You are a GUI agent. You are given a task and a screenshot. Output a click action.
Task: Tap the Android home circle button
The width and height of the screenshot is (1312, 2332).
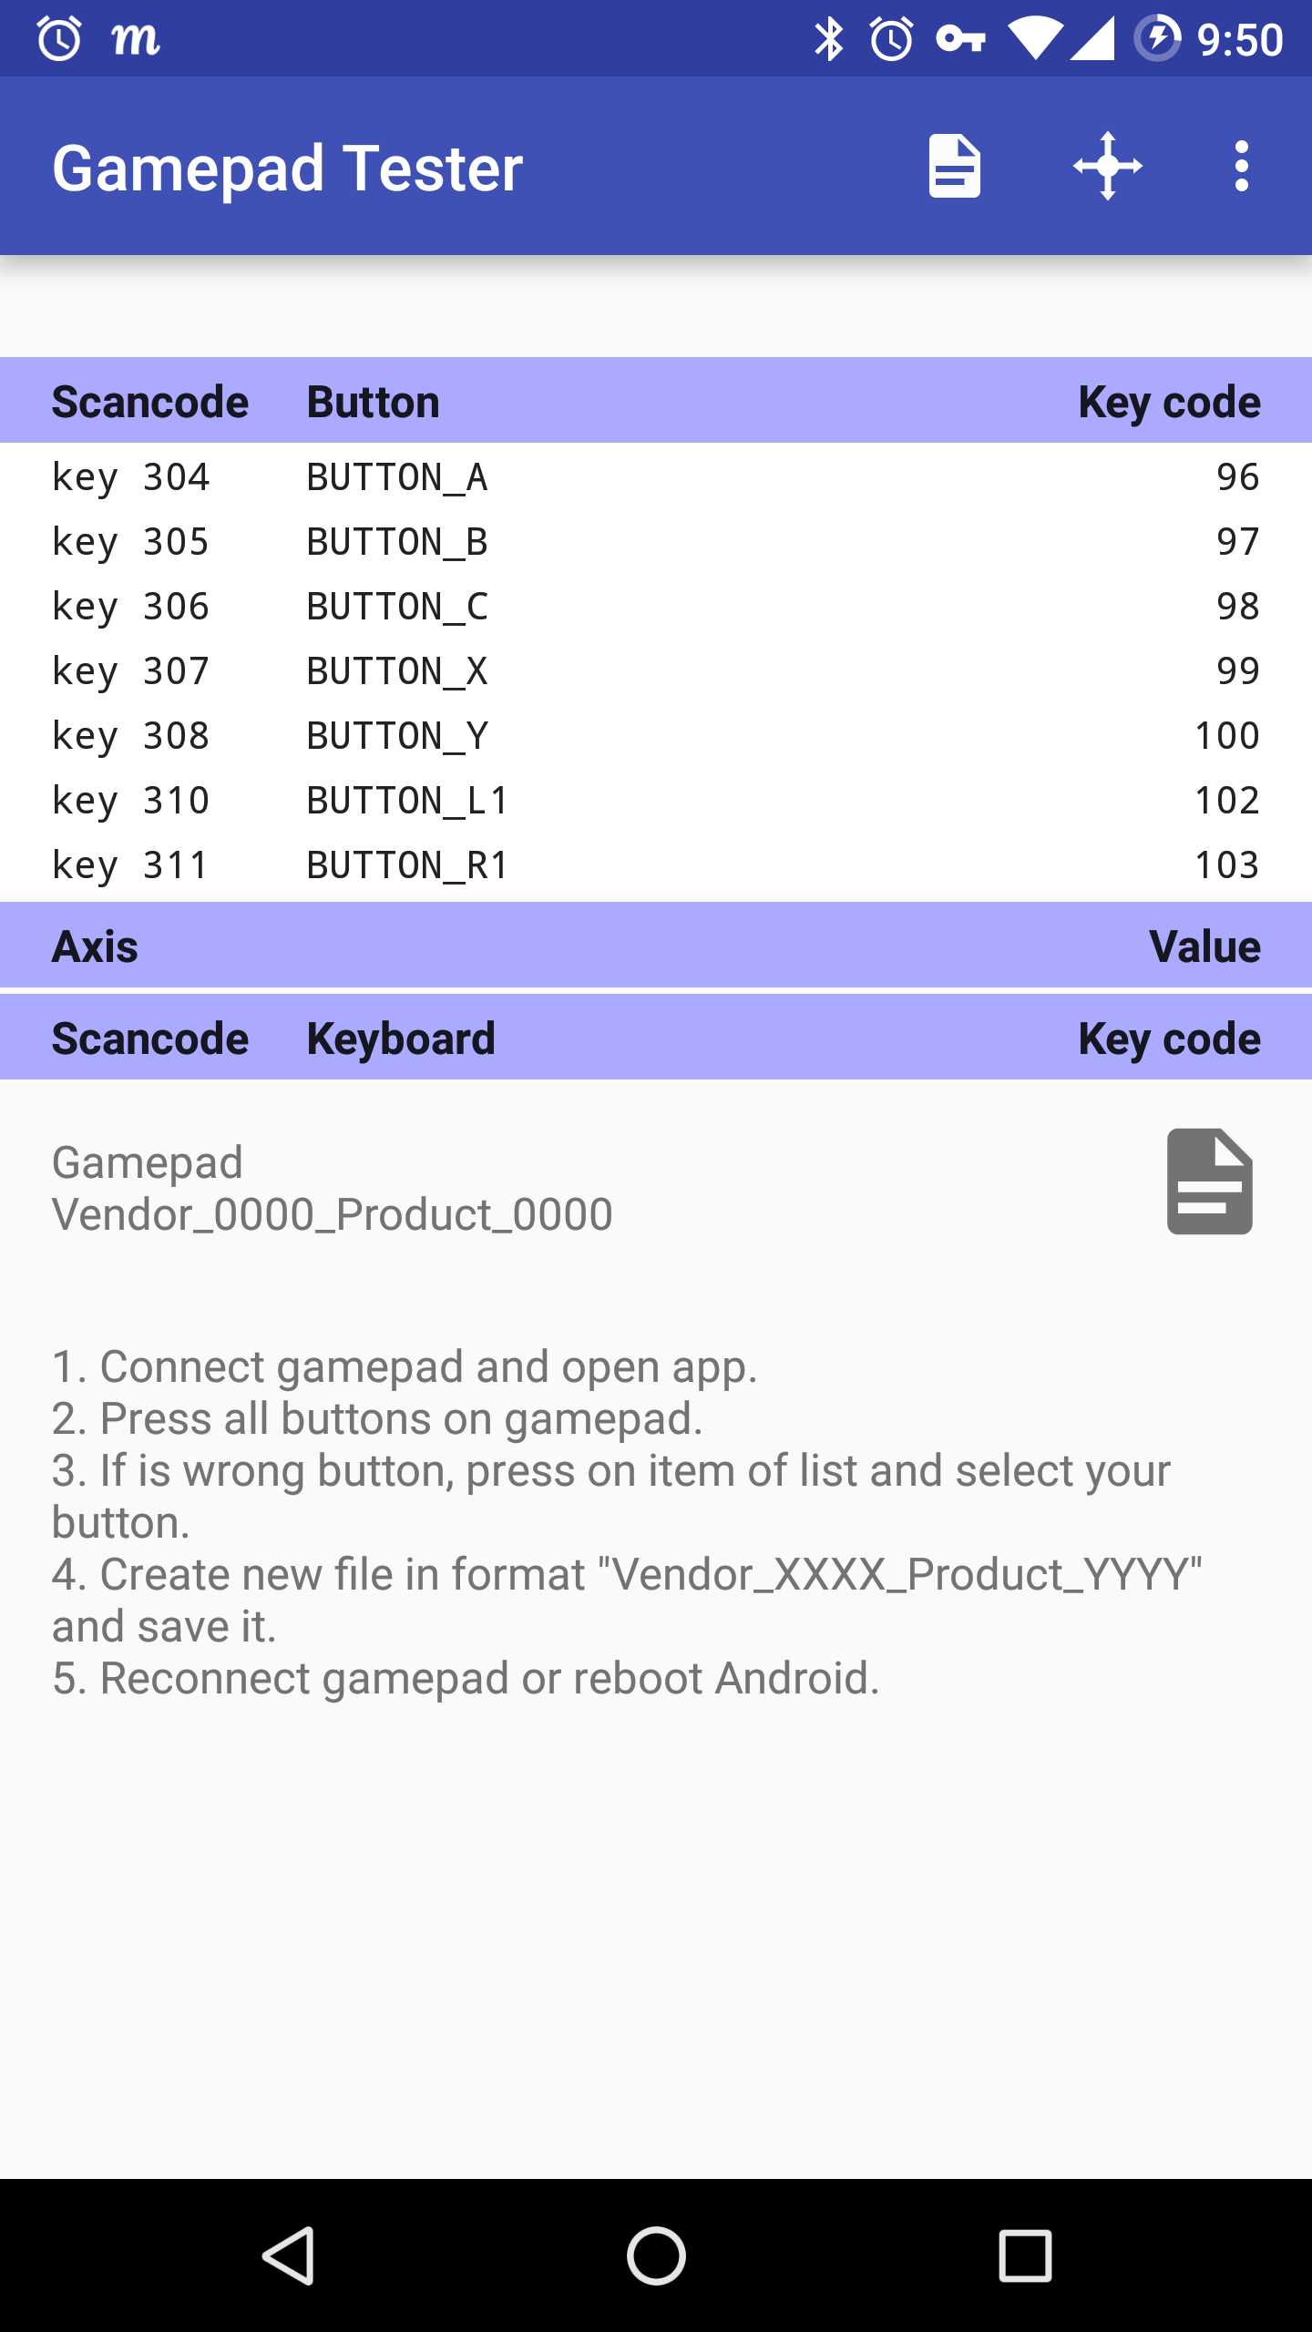tap(656, 2255)
